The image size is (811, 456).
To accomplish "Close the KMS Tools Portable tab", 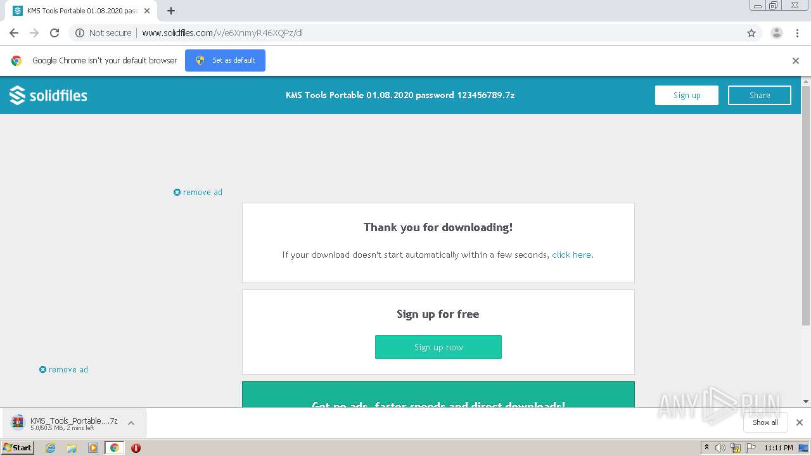I will click(147, 11).
